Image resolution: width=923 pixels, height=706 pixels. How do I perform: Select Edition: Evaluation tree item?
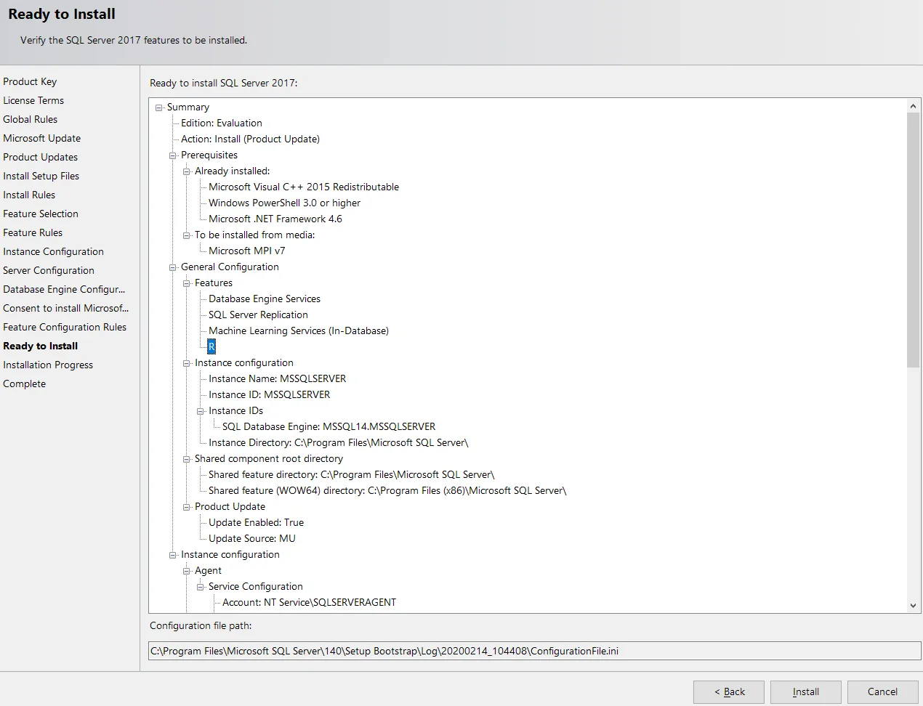pyautogui.click(x=222, y=123)
